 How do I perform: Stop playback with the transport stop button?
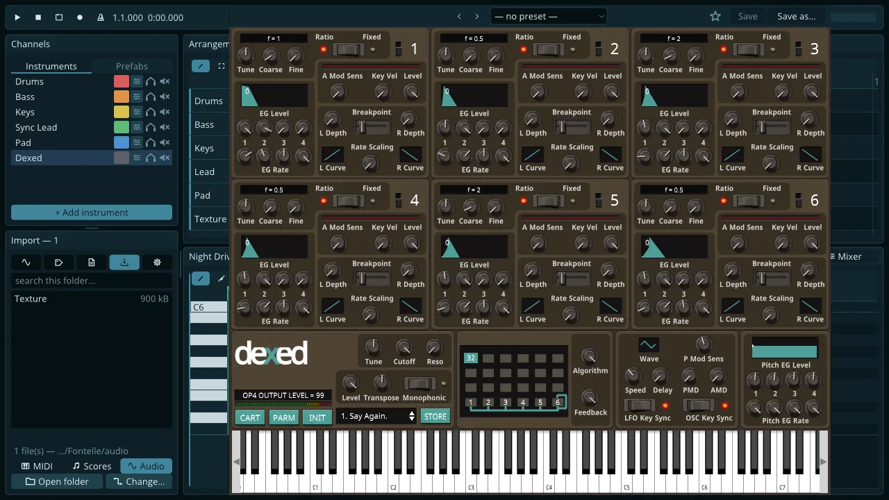coord(38,17)
